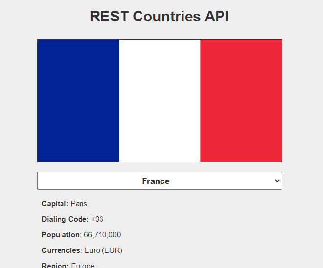Select the word France in the dropdown
The image size is (323, 268).
(x=156, y=181)
